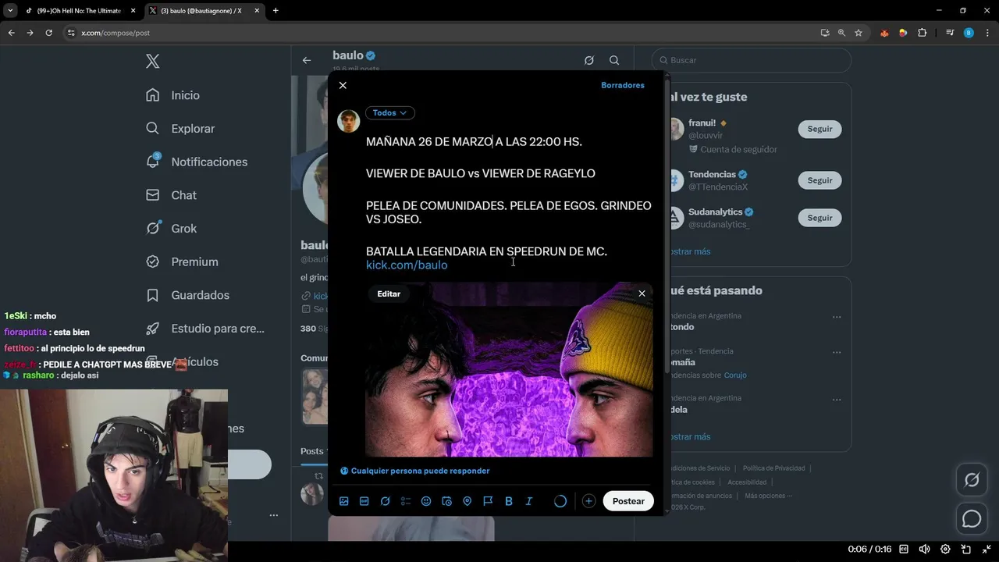Open more options for first trend

point(837,317)
